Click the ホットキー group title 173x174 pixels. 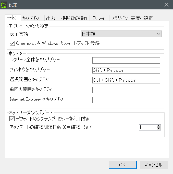point(17,54)
